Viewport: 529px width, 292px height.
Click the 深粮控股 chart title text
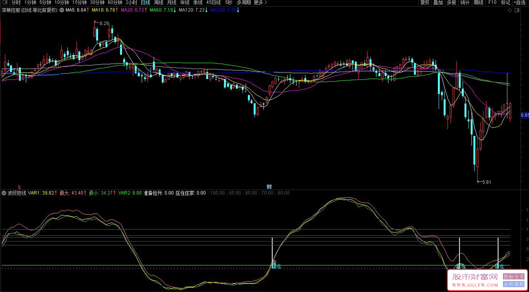pyautogui.click(x=30, y=10)
